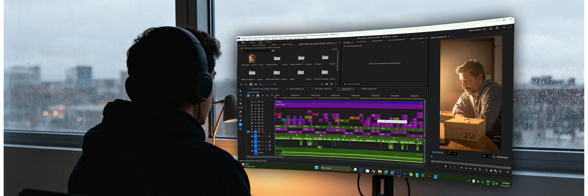Open the Properties panel menu
588x196 pixels.
[353, 43]
